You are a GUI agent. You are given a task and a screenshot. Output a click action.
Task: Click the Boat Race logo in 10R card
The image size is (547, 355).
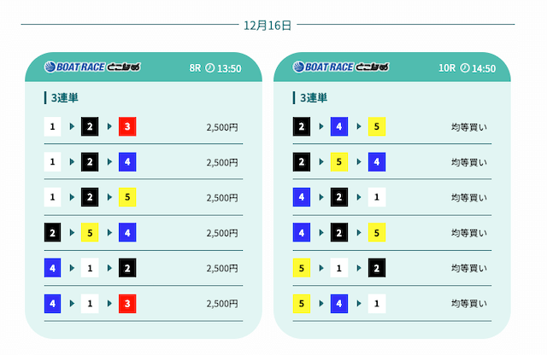(340, 67)
